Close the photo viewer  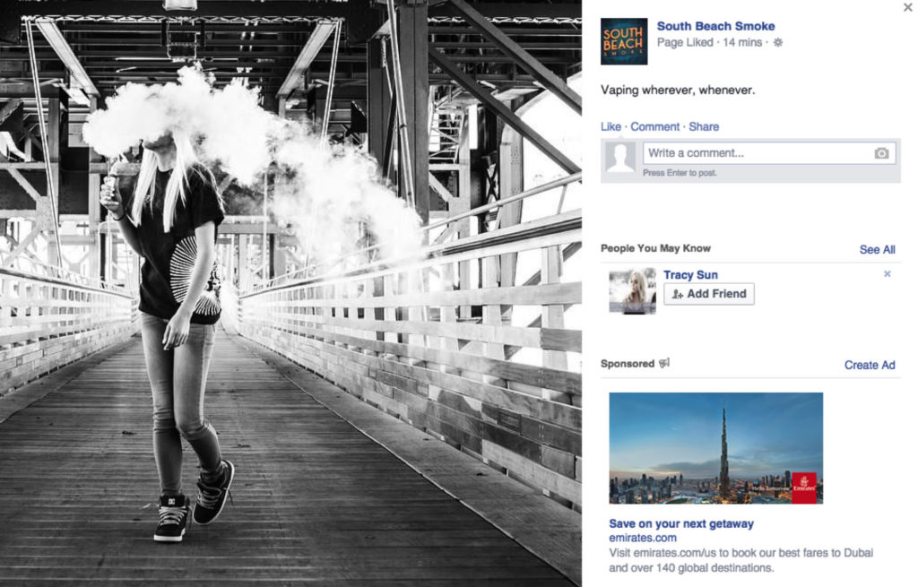tap(907, 7)
